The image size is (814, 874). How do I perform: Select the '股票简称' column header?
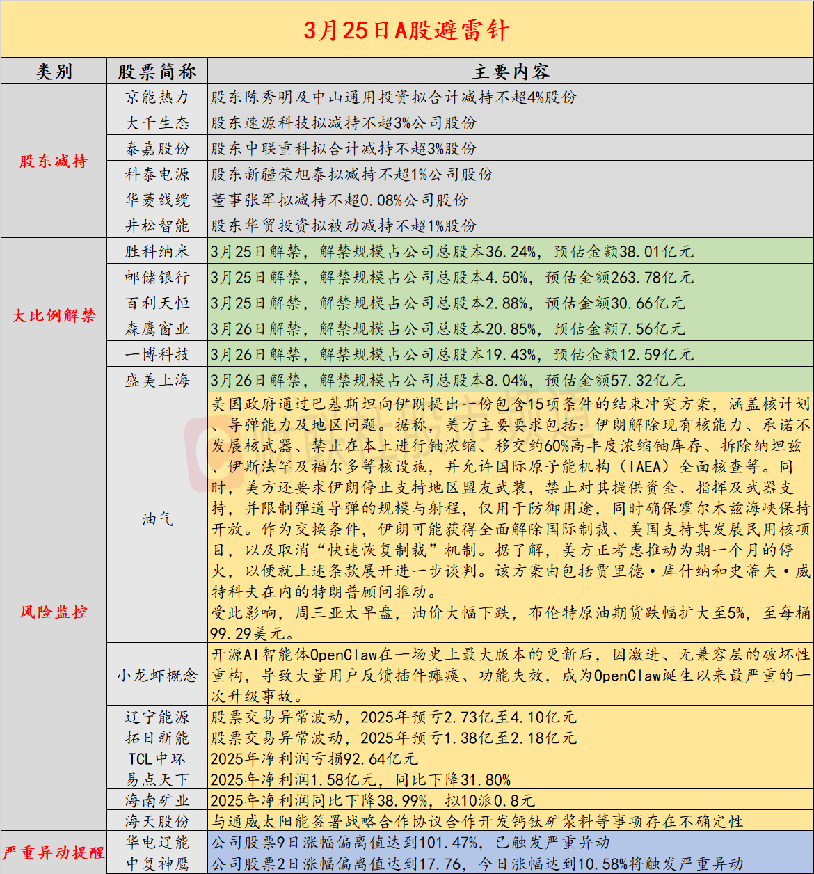157,72
